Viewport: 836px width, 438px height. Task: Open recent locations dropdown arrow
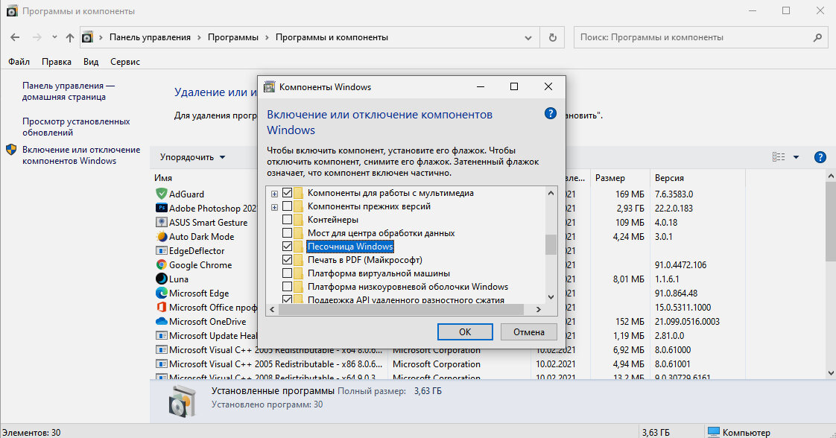[54, 37]
